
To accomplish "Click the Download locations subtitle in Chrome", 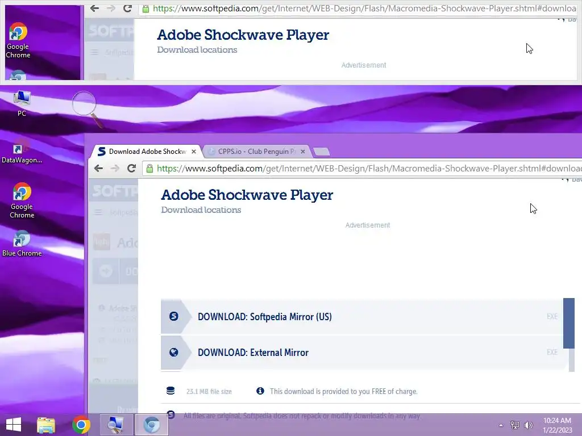I will pos(201,210).
